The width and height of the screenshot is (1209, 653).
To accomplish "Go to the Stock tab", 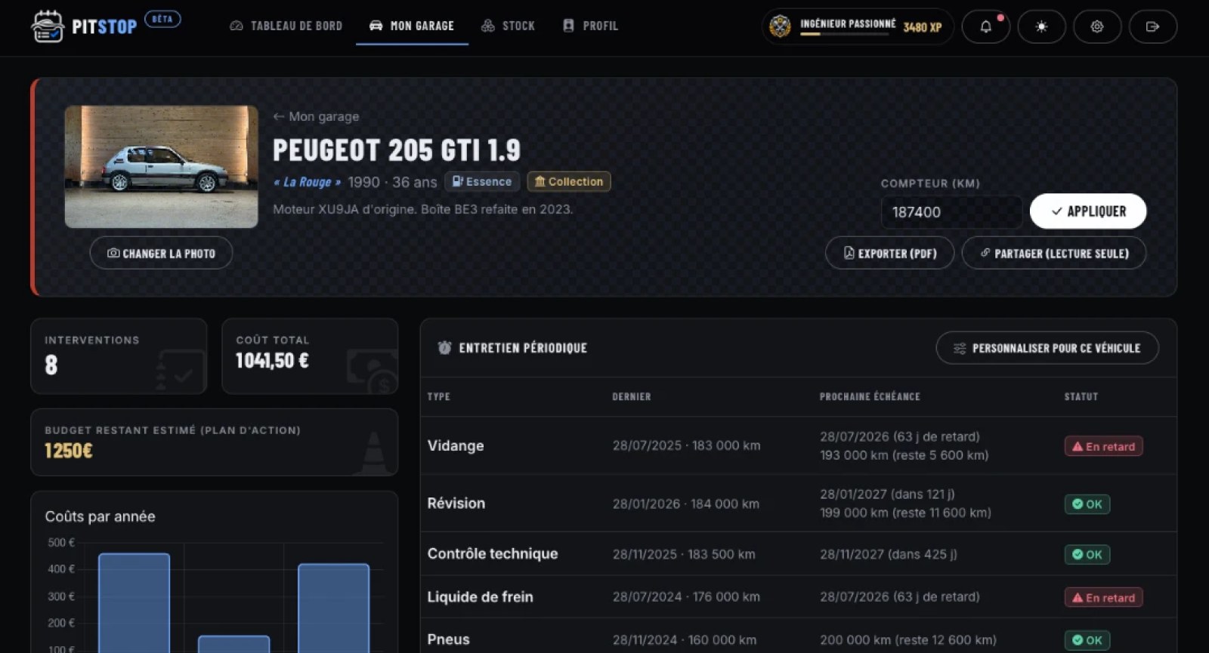I will click(x=508, y=26).
